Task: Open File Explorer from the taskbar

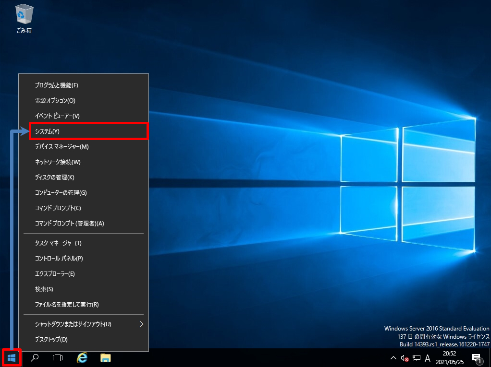Action: tap(106, 358)
